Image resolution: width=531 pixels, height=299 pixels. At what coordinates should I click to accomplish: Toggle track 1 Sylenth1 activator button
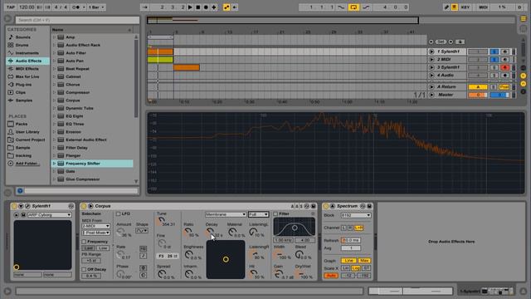coord(478,51)
